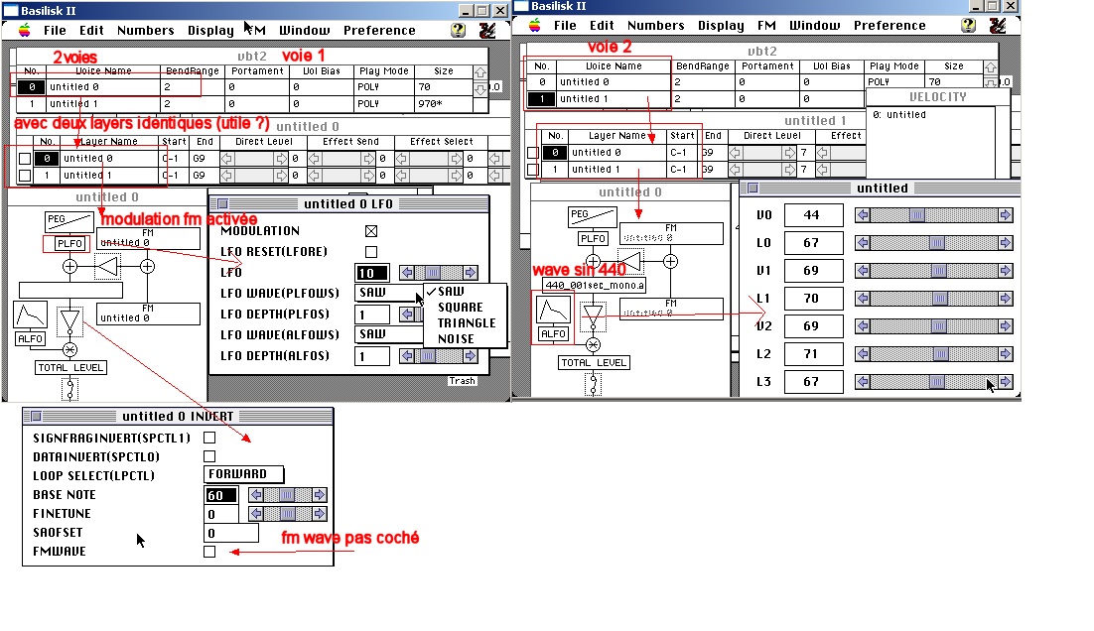Choose SQUARE from the LFO wave popup
Viewport: 1094px width, 631px height.
coord(461,308)
